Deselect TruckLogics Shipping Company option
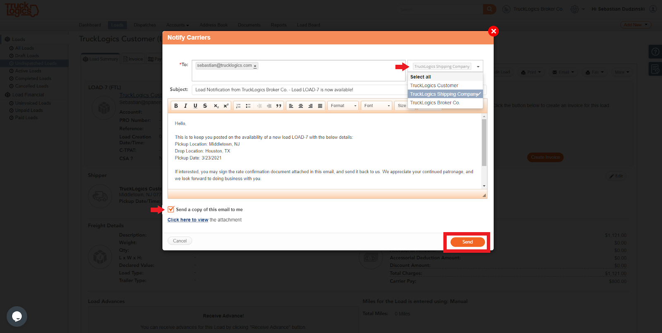Image resolution: width=662 pixels, height=333 pixels. 445,94
